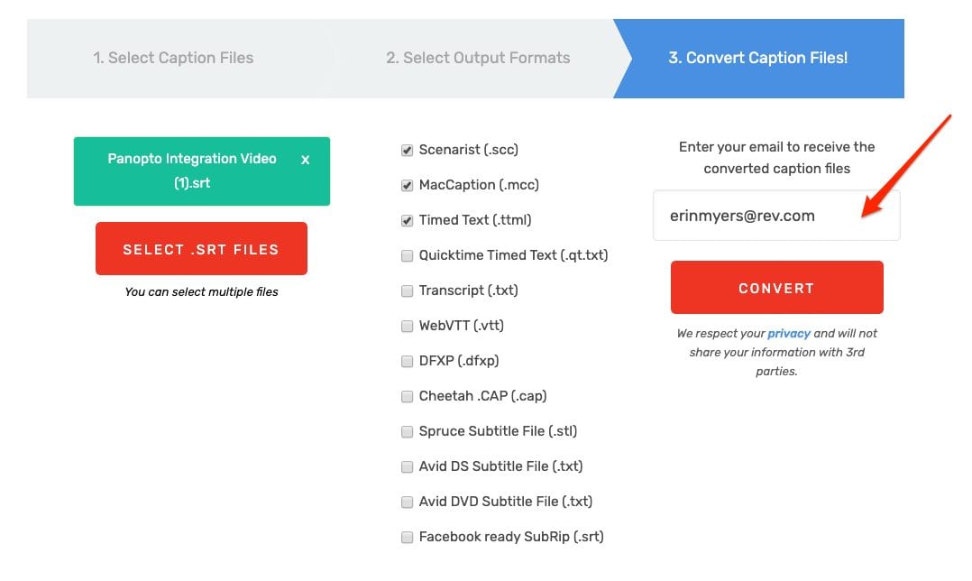The width and height of the screenshot is (972, 581).
Task: Uncheck the MacCaption (.mcc) checkbox
Action: coord(408,186)
